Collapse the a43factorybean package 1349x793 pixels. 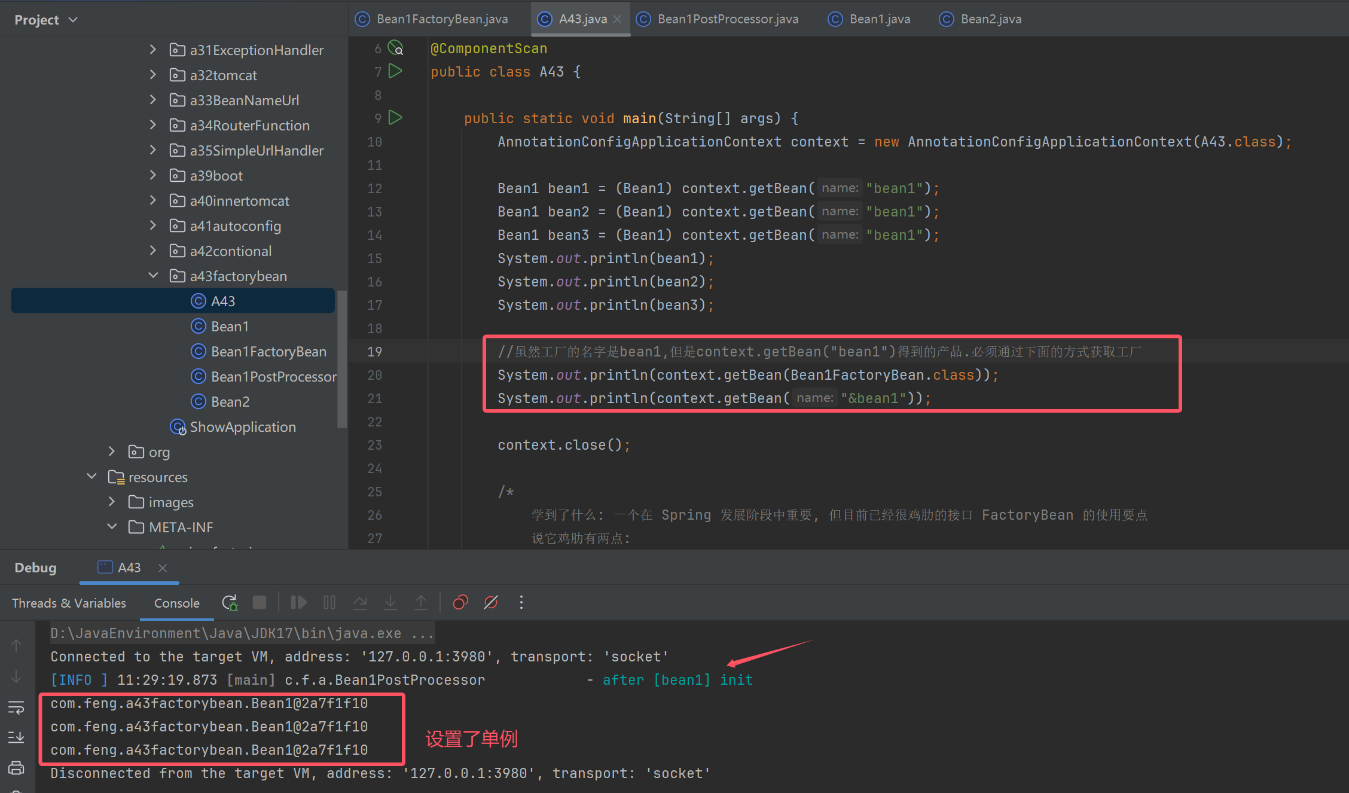(x=153, y=276)
